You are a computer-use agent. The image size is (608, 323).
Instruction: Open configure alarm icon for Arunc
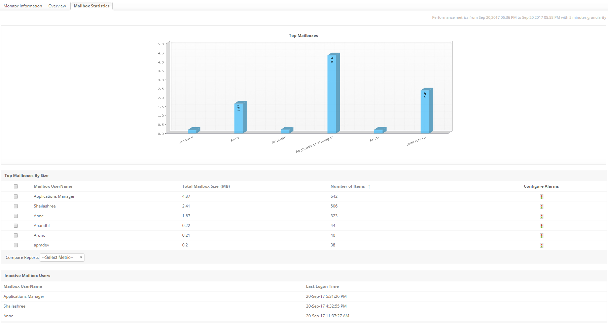[x=541, y=236]
